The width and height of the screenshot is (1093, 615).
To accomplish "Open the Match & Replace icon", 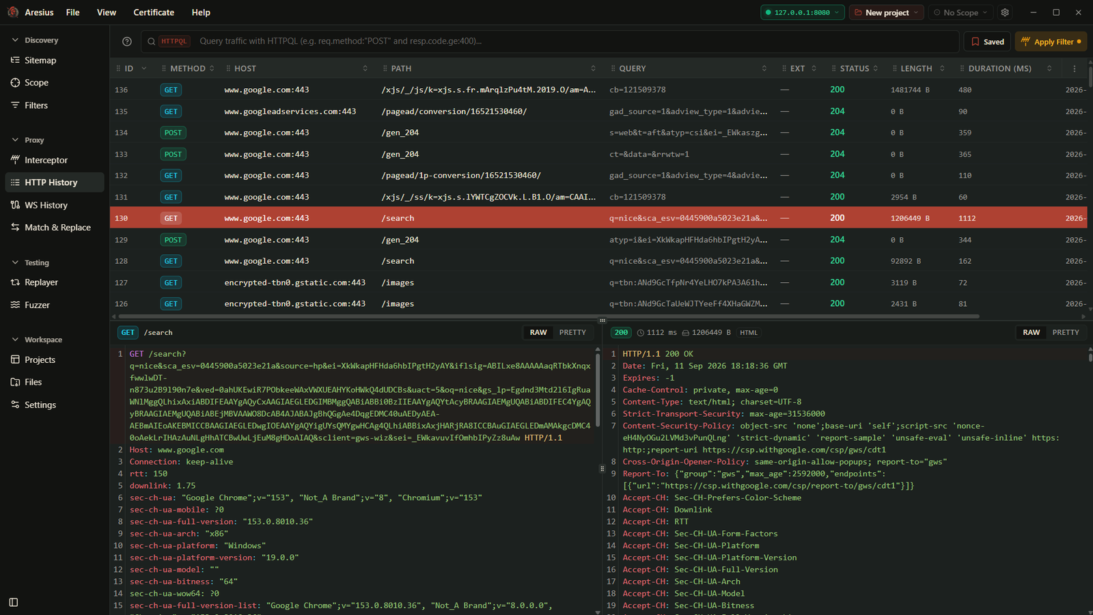I will click(15, 228).
